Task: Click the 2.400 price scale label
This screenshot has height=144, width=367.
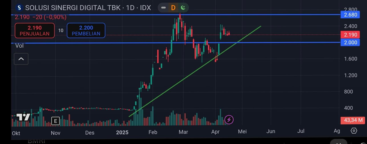Action: point(351,26)
